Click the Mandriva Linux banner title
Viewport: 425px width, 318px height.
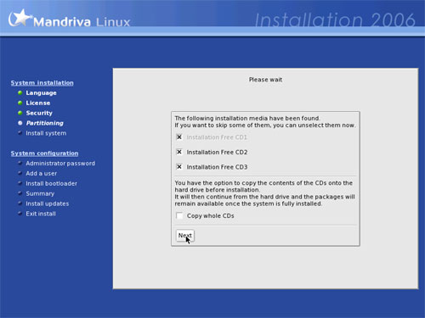coord(82,22)
